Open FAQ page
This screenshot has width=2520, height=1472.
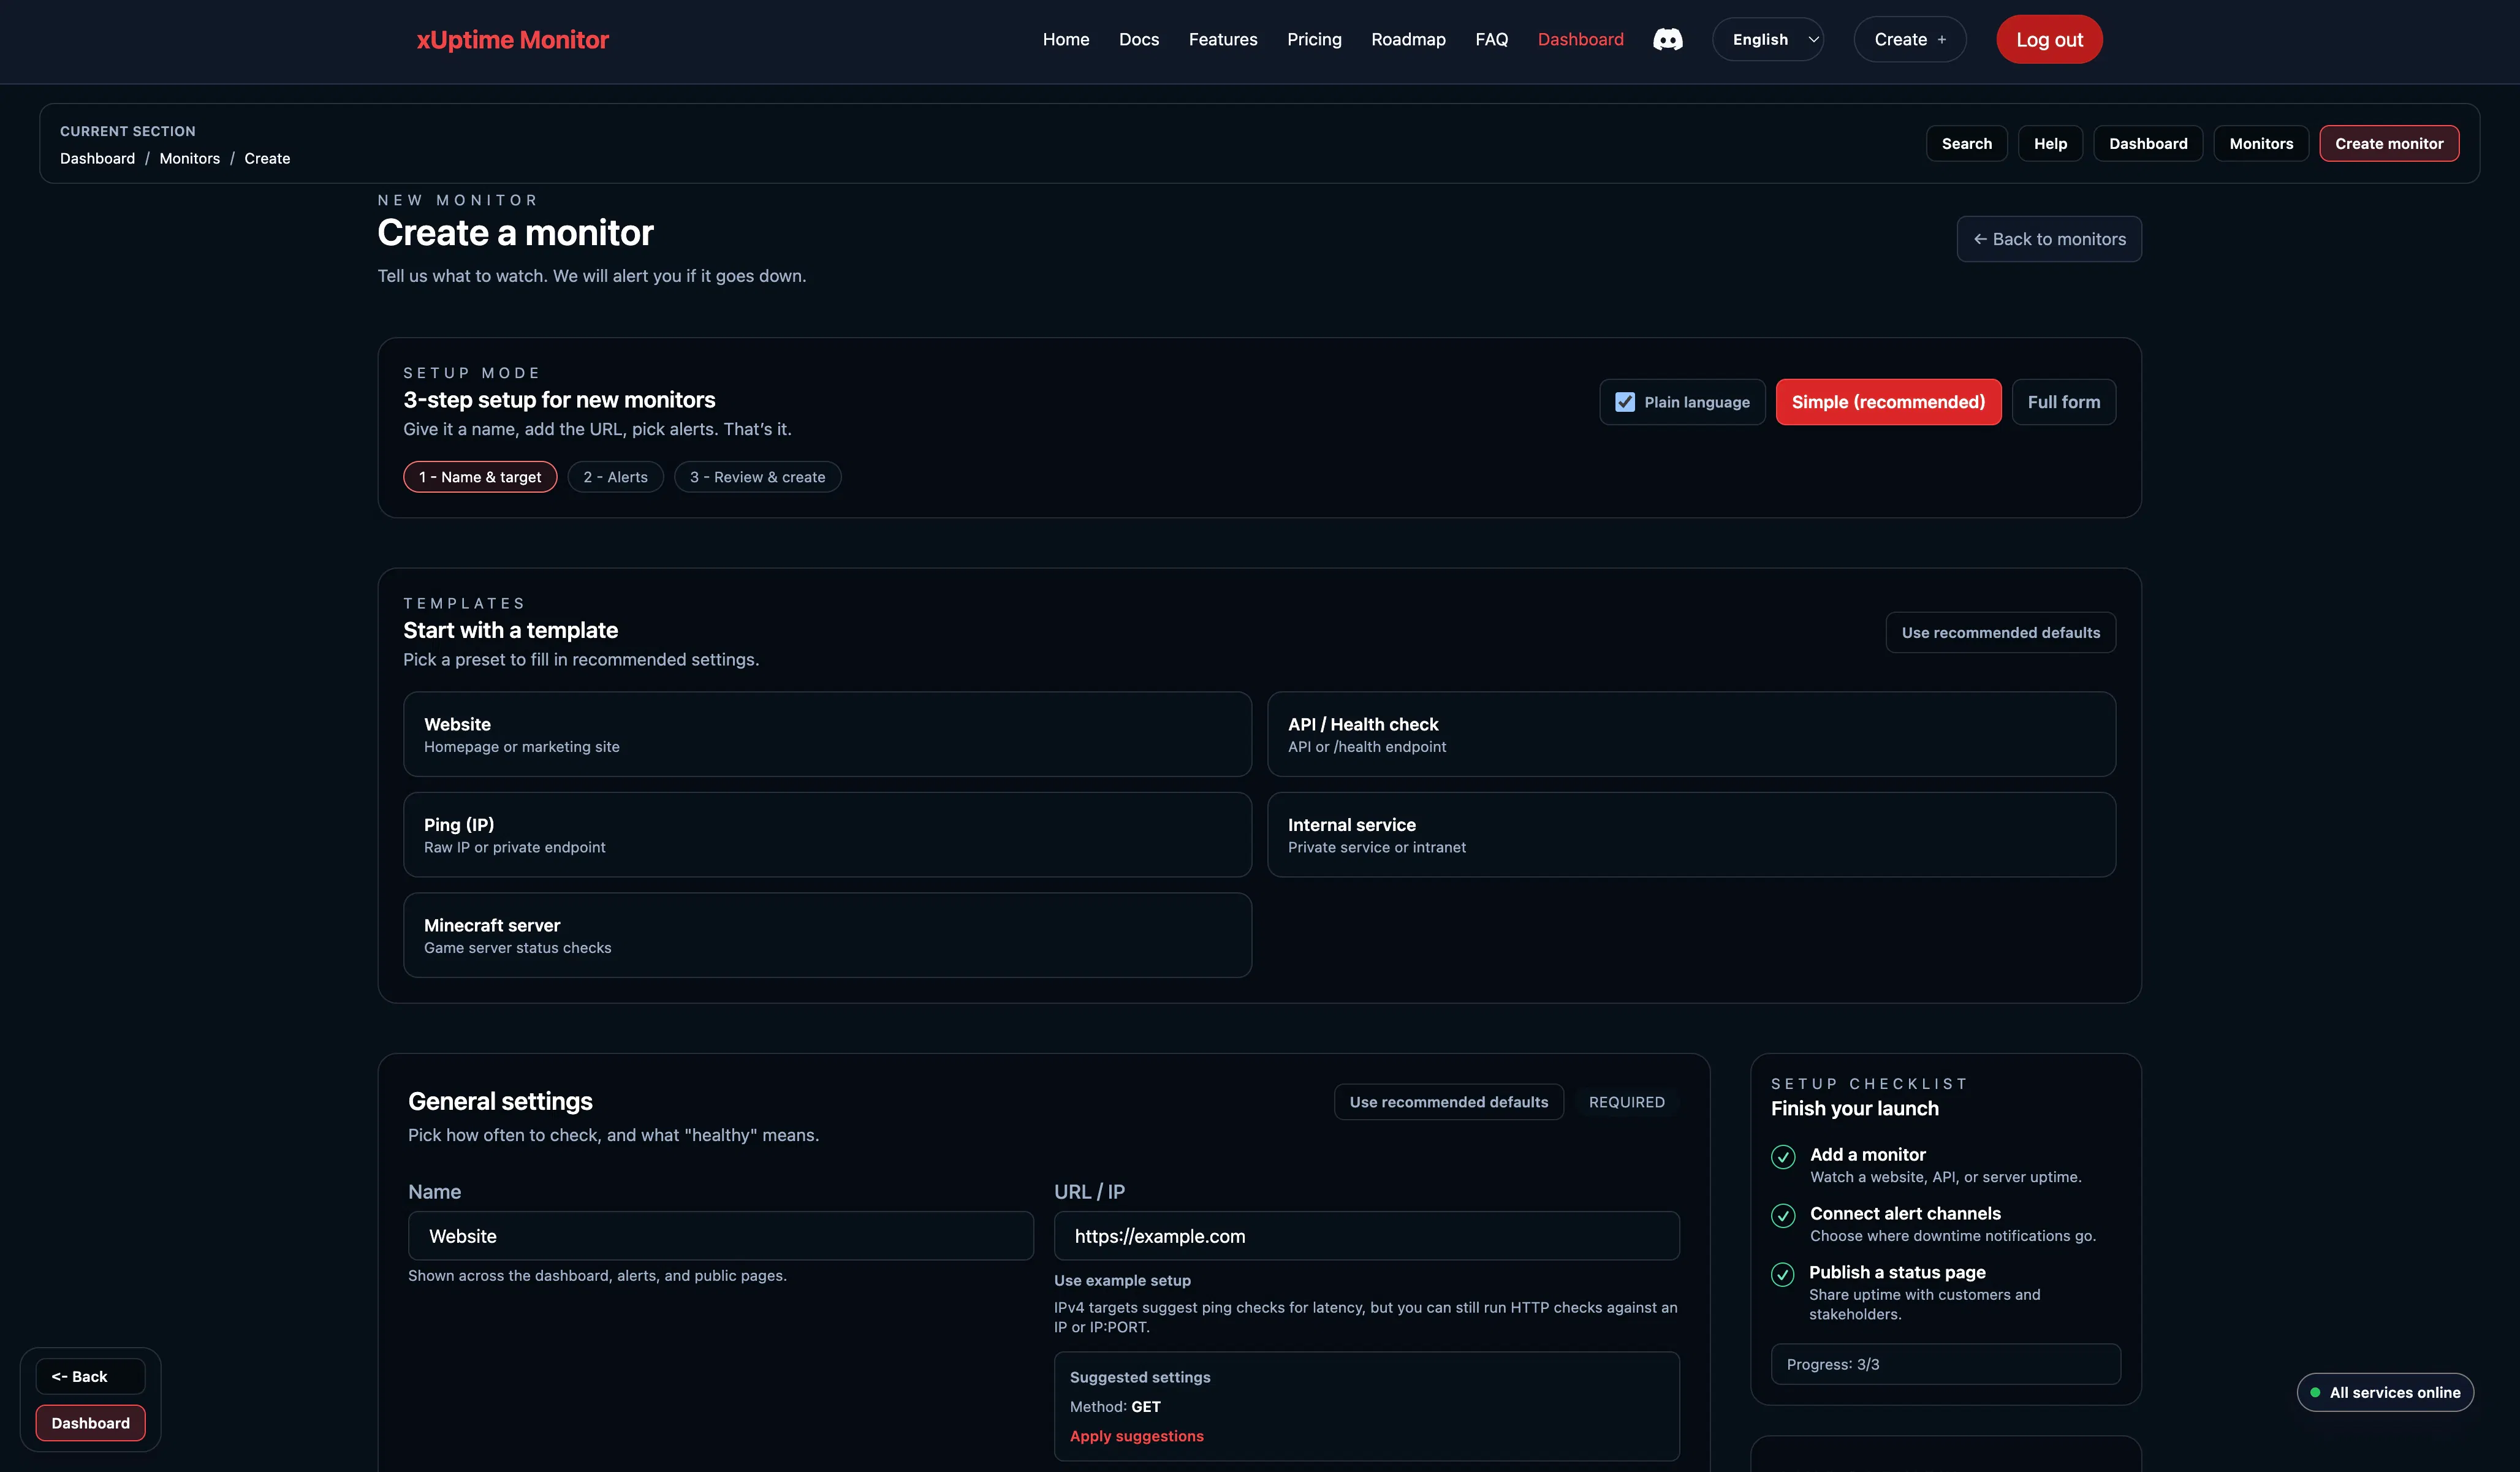[x=1491, y=39]
